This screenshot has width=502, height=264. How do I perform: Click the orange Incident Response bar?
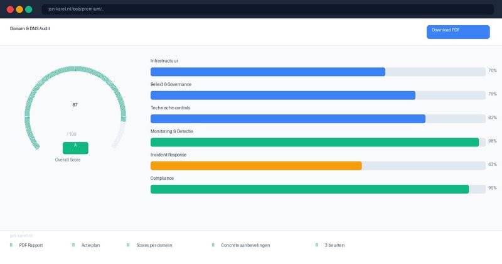pyautogui.click(x=256, y=165)
